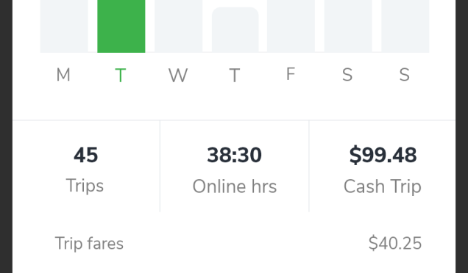Click the $99.48 amount

click(383, 155)
